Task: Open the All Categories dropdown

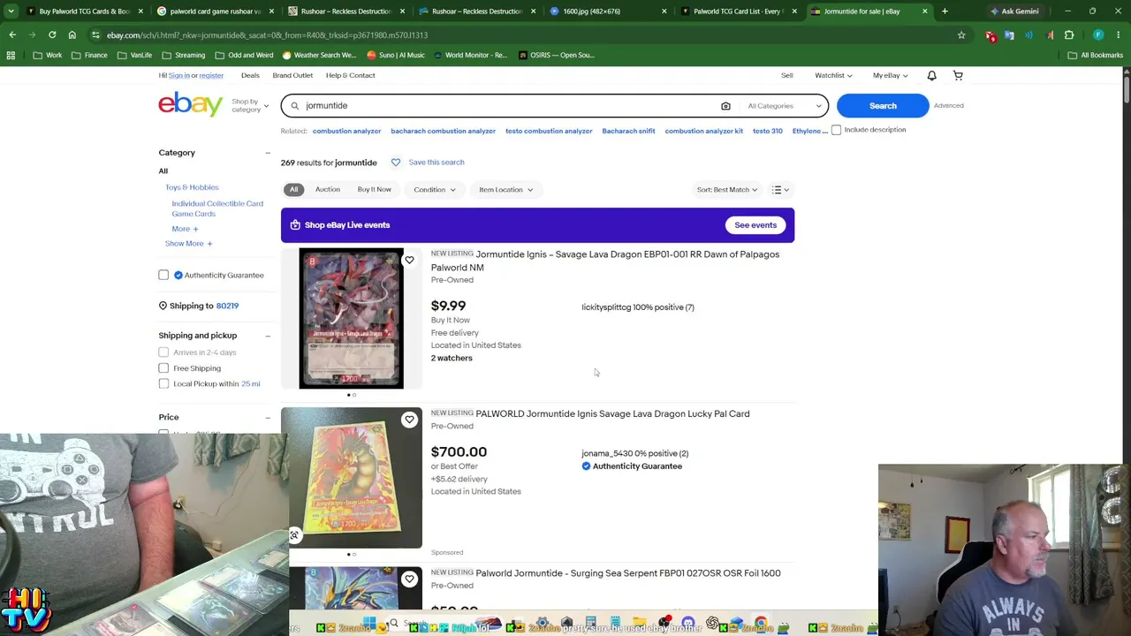Action: coord(785,106)
